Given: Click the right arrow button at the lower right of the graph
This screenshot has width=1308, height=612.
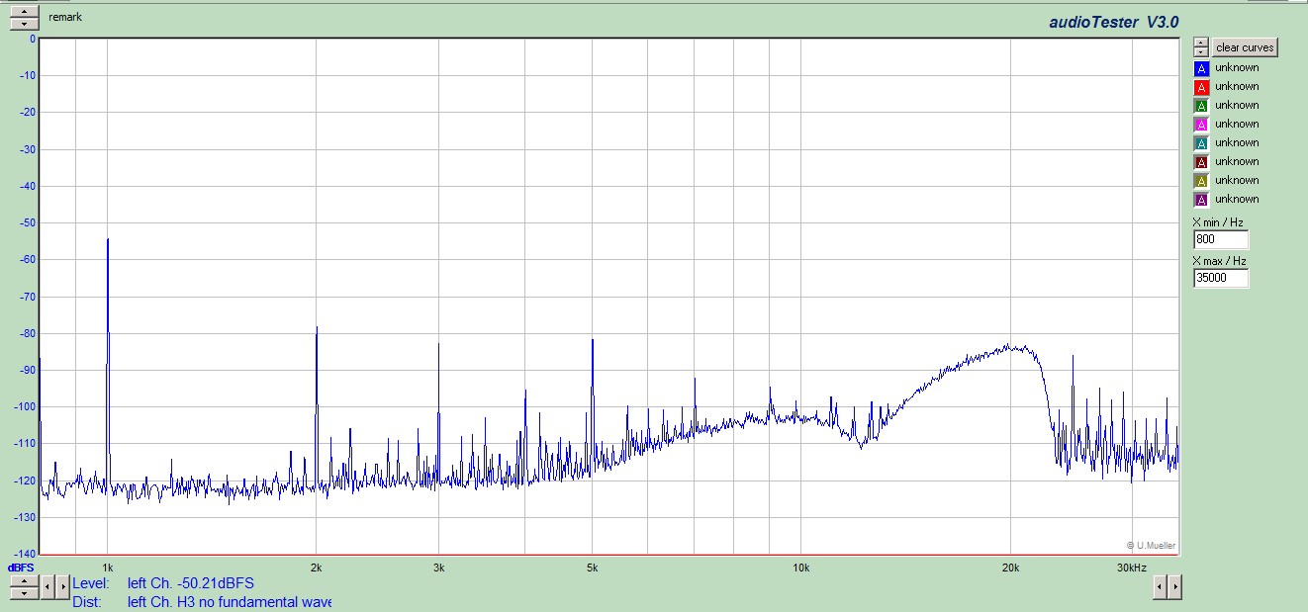Looking at the screenshot, I should click(1174, 587).
